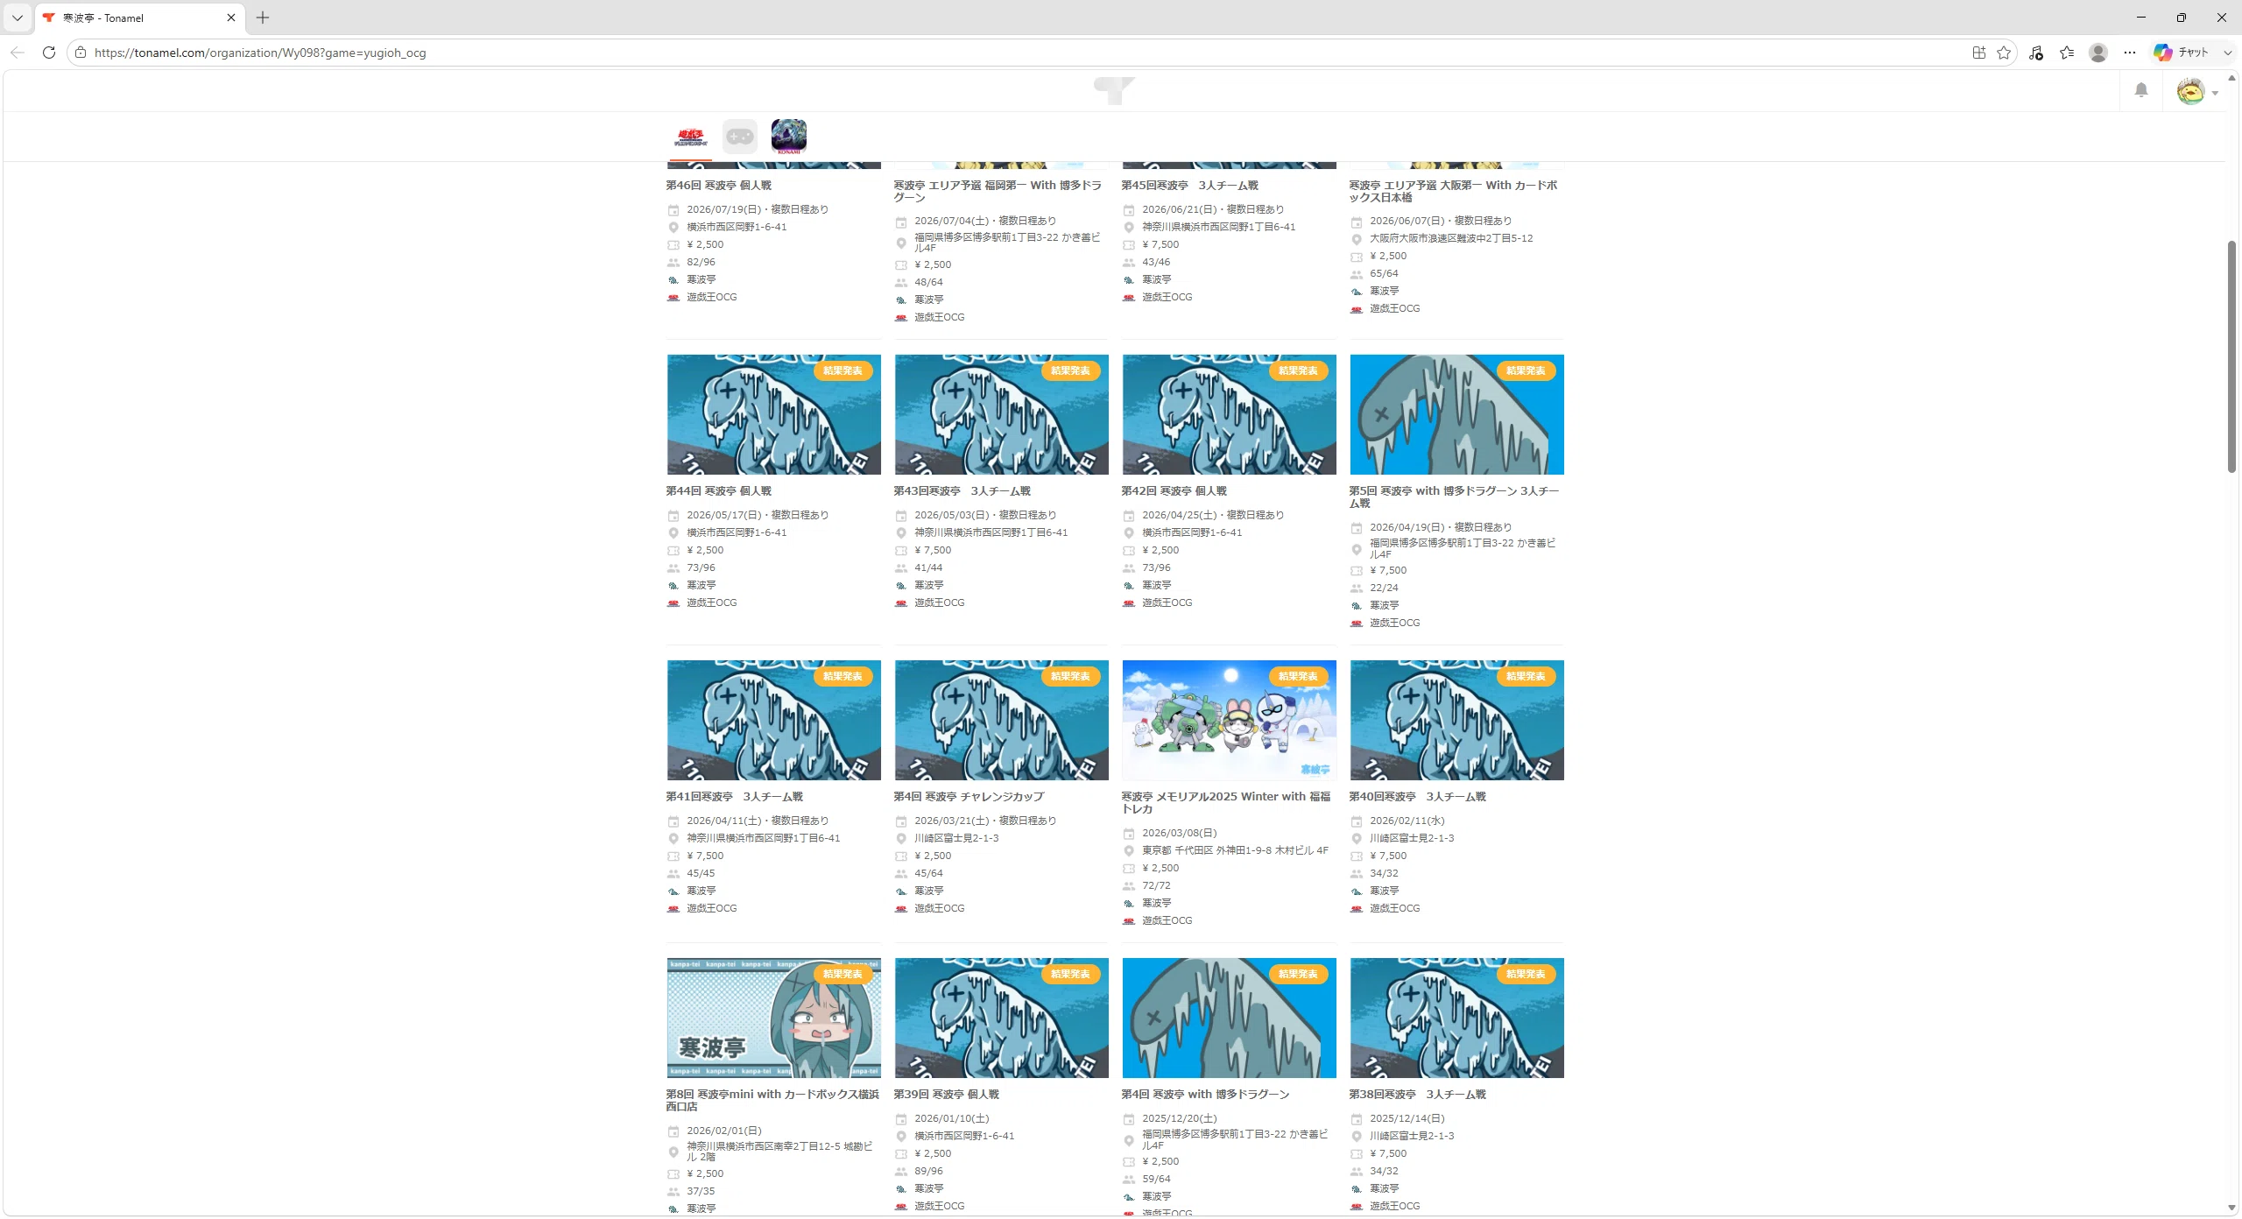The height and width of the screenshot is (1219, 2242).
Task: Click the scrollbar down arrow
Action: tap(2231, 1208)
